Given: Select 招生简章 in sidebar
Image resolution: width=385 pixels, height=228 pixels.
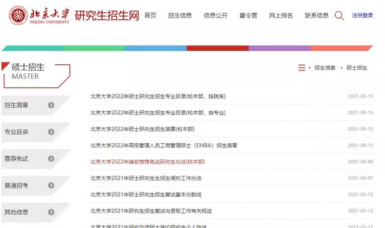Looking at the screenshot, I should (x=16, y=105).
